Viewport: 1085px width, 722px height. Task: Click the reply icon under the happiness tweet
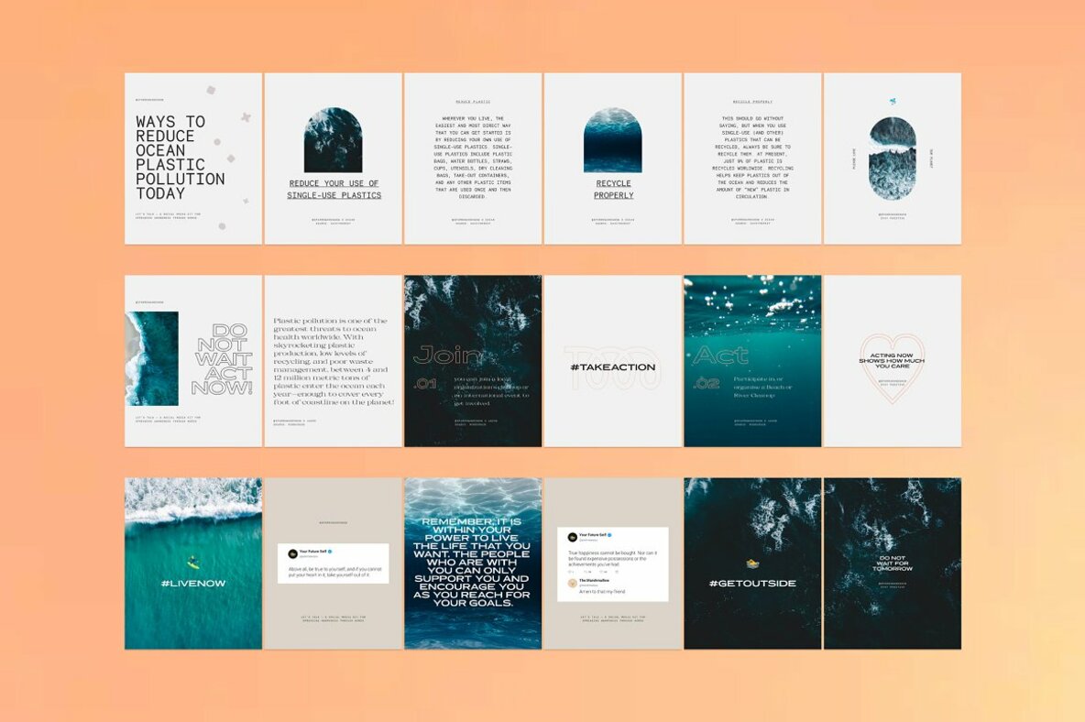pyautogui.click(x=570, y=571)
